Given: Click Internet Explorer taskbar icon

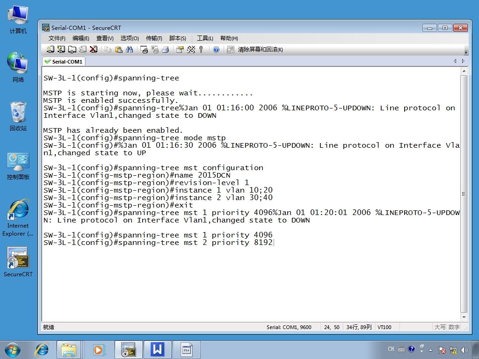Looking at the screenshot, I should coord(42,350).
